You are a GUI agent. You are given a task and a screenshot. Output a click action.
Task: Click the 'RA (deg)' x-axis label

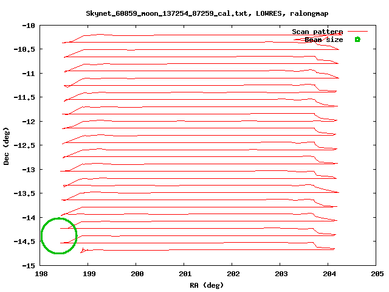[x=207, y=285]
